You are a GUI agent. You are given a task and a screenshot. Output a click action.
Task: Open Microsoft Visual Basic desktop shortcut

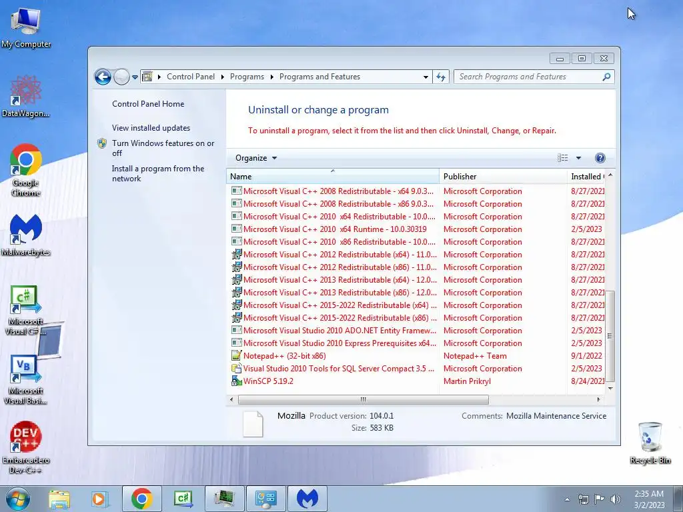pyautogui.click(x=26, y=379)
